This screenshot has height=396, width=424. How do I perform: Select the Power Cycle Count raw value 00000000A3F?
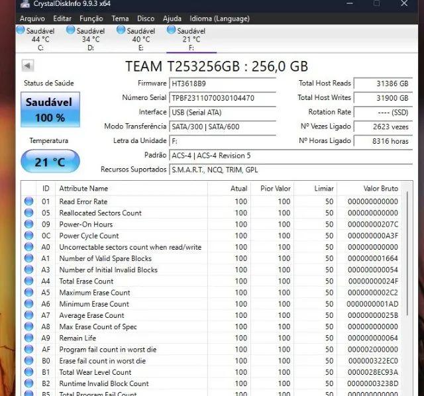coord(373,236)
